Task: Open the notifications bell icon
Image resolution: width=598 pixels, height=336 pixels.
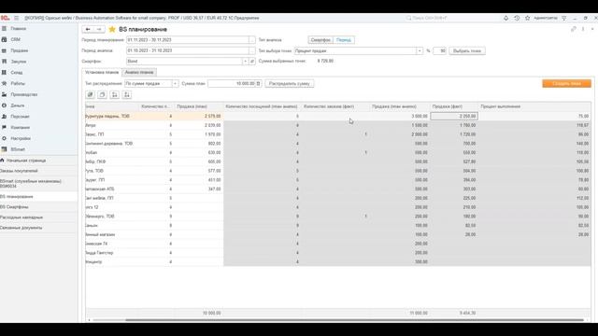Action: point(505,18)
